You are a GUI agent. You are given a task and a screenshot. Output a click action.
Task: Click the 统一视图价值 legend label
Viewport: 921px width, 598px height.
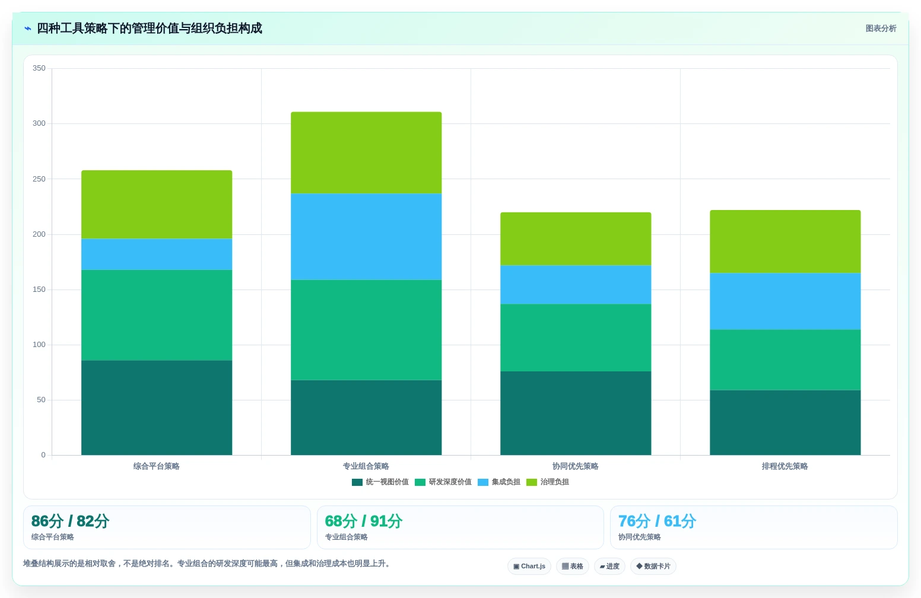(x=388, y=482)
